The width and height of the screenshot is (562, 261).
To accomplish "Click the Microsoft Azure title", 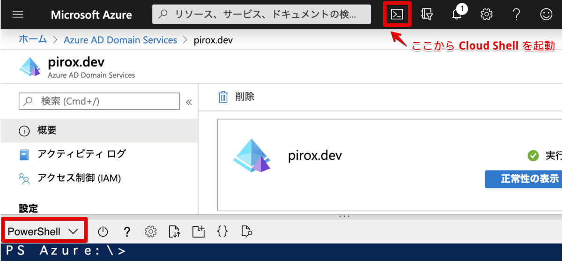I will tap(91, 15).
